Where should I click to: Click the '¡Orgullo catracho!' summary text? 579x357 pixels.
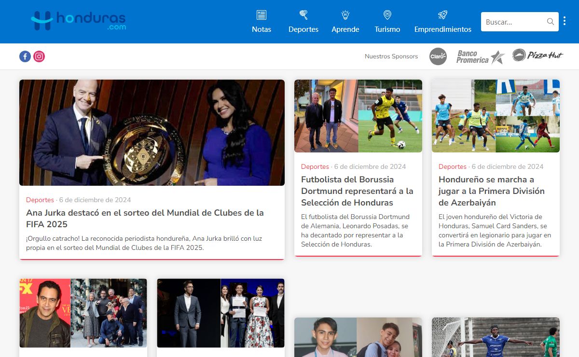coord(144,243)
